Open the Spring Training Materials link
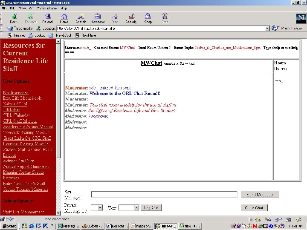Image resolution: width=307 pixels, height=230 pixels. (x=26, y=189)
